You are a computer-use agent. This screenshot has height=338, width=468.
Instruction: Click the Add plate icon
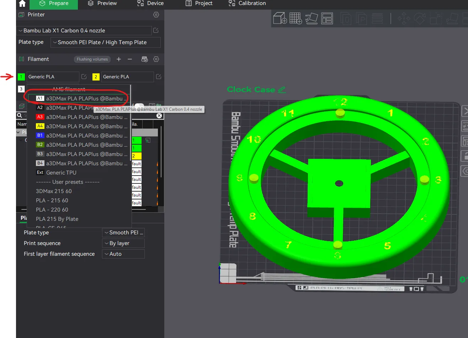click(x=296, y=18)
